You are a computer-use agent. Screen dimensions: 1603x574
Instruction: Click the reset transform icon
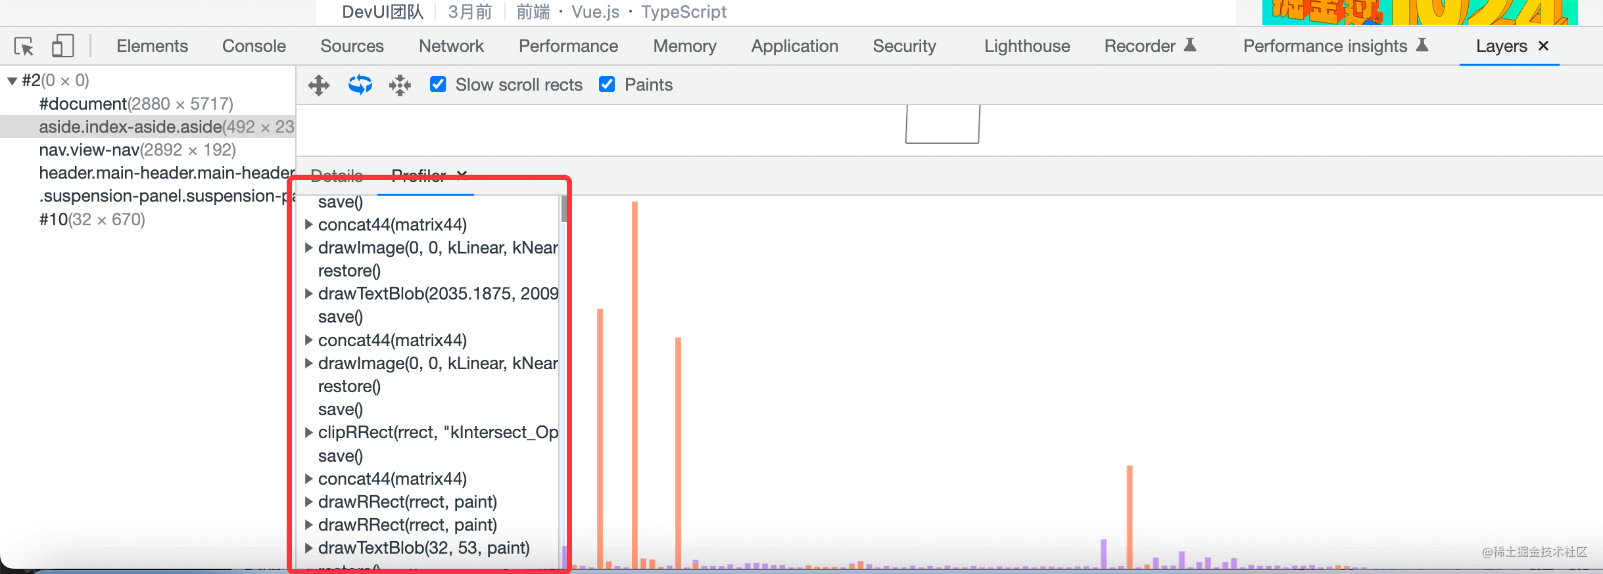(400, 85)
